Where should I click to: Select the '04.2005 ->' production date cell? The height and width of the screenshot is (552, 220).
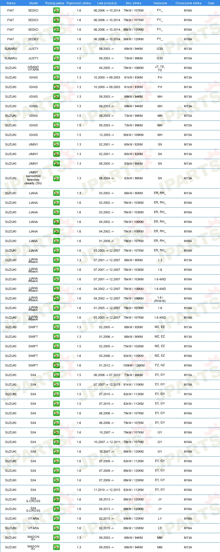click(x=106, y=68)
